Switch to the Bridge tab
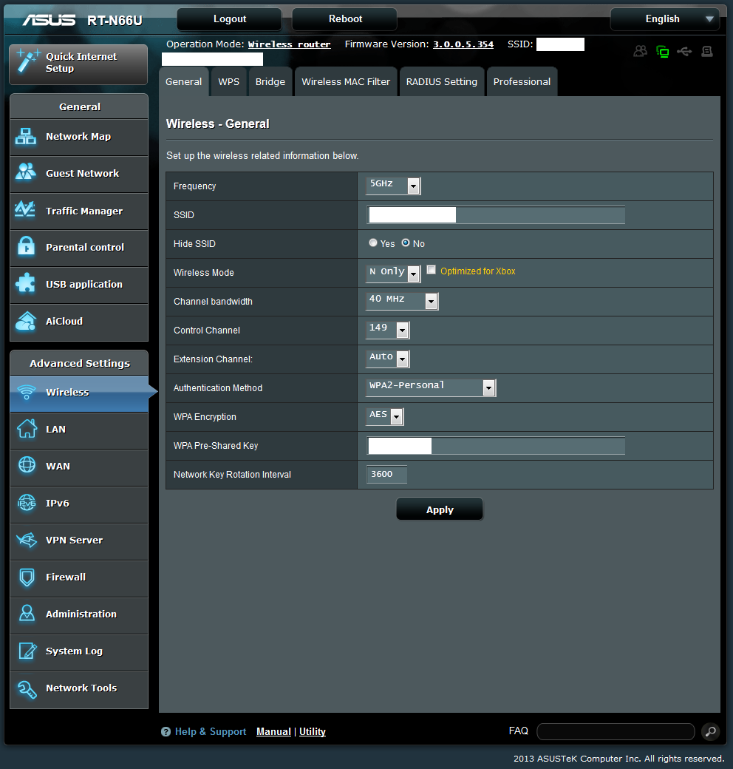The width and height of the screenshot is (733, 769). 270,81
